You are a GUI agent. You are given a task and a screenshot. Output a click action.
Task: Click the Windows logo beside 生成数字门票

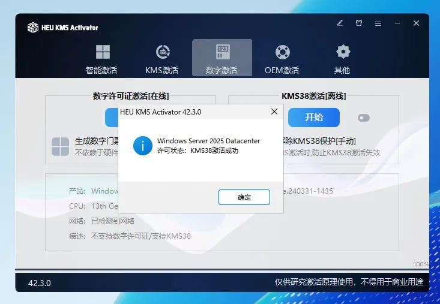click(61, 146)
